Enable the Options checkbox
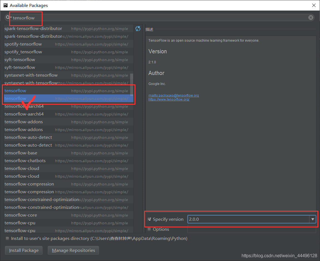320x261 pixels. coord(149,229)
